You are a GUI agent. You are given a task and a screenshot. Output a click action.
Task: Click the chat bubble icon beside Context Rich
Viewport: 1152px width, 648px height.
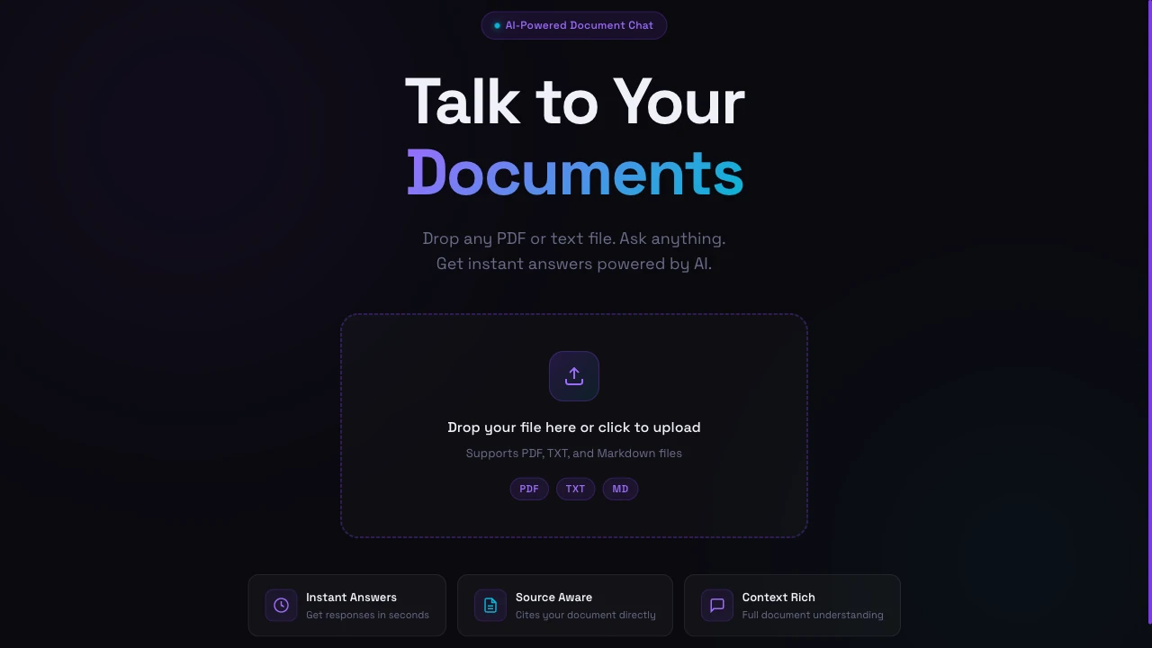pyautogui.click(x=717, y=605)
